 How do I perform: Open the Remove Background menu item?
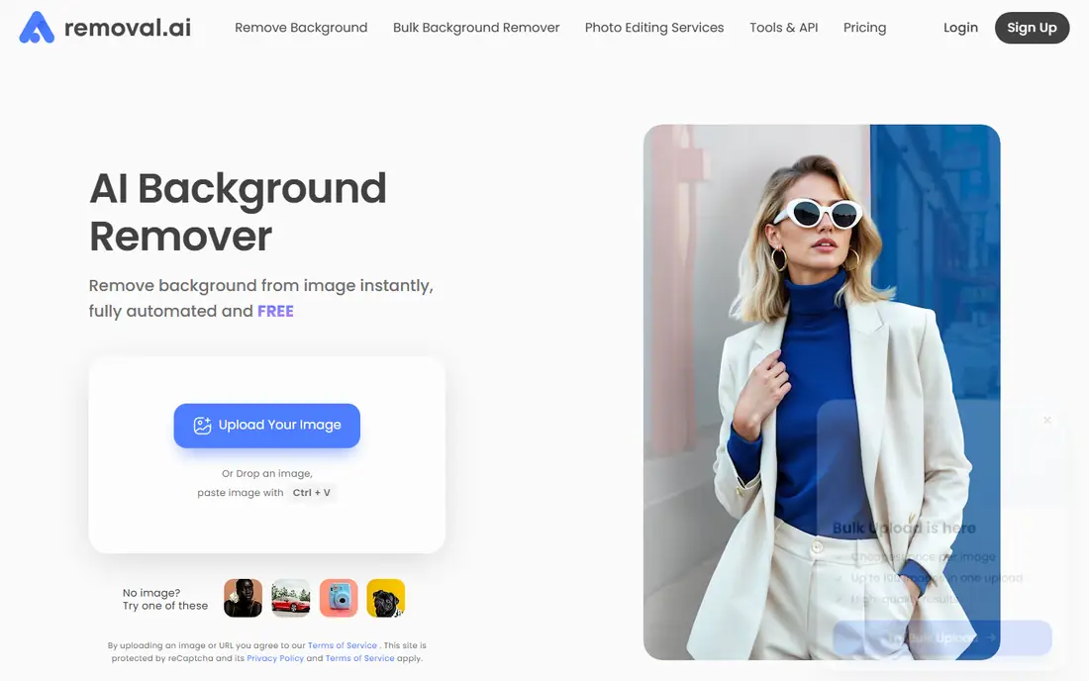(x=301, y=28)
